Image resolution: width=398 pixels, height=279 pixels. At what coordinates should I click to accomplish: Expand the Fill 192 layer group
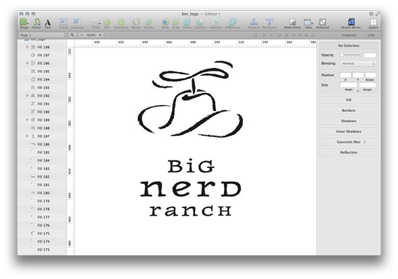pos(27,96)
